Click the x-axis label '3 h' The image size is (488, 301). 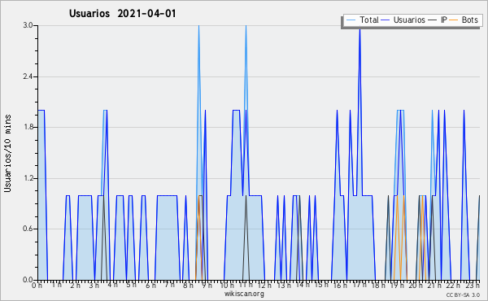(x=94, y=285)
